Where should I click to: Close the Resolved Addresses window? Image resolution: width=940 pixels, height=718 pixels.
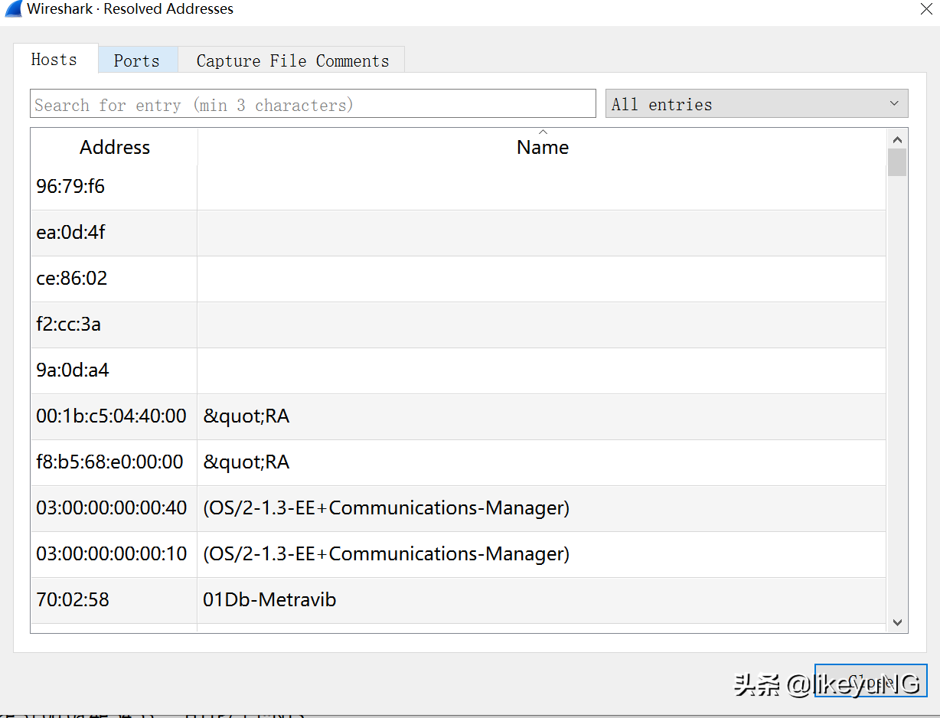tap(925, 9)
